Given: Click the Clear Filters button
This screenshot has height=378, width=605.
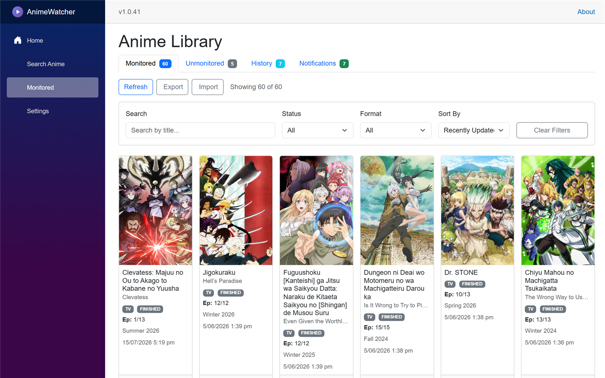Looking at the screenshot, I should [552, 130].
